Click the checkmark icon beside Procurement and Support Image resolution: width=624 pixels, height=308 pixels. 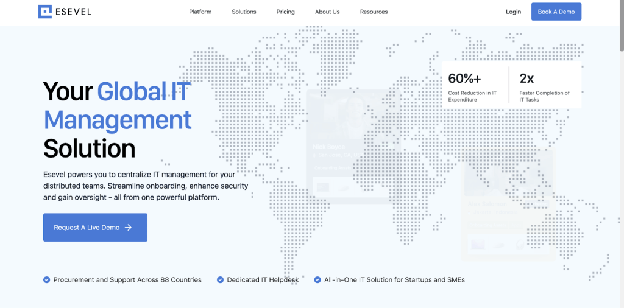coord(46,280)
